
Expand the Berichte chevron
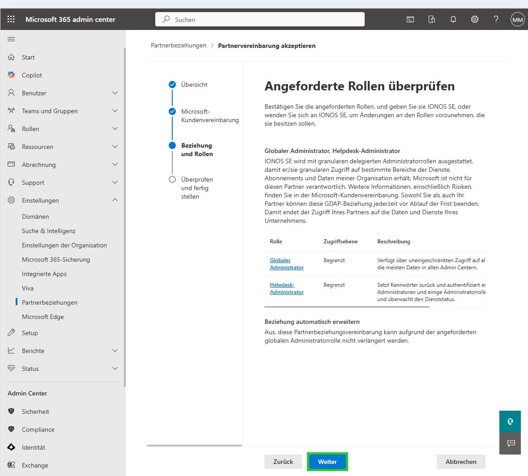point(115,350)
